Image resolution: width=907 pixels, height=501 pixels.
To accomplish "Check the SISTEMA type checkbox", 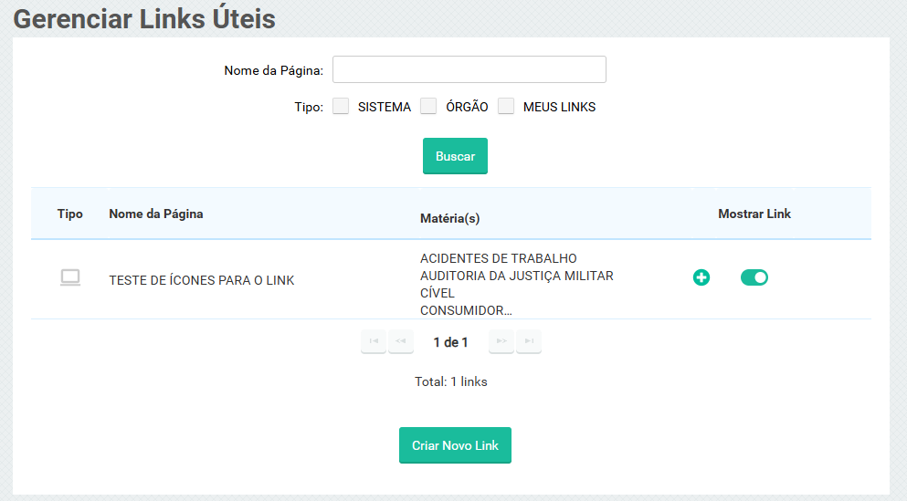I will (341, 106).
